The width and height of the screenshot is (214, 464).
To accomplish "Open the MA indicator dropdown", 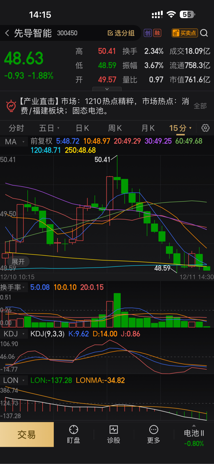I will coord(14,142).
